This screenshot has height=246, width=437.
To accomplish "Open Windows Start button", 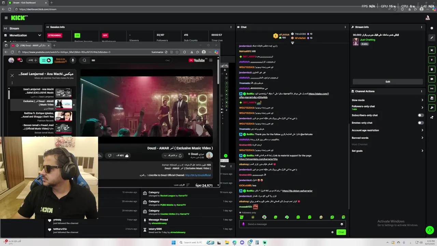I will point(173,243).
